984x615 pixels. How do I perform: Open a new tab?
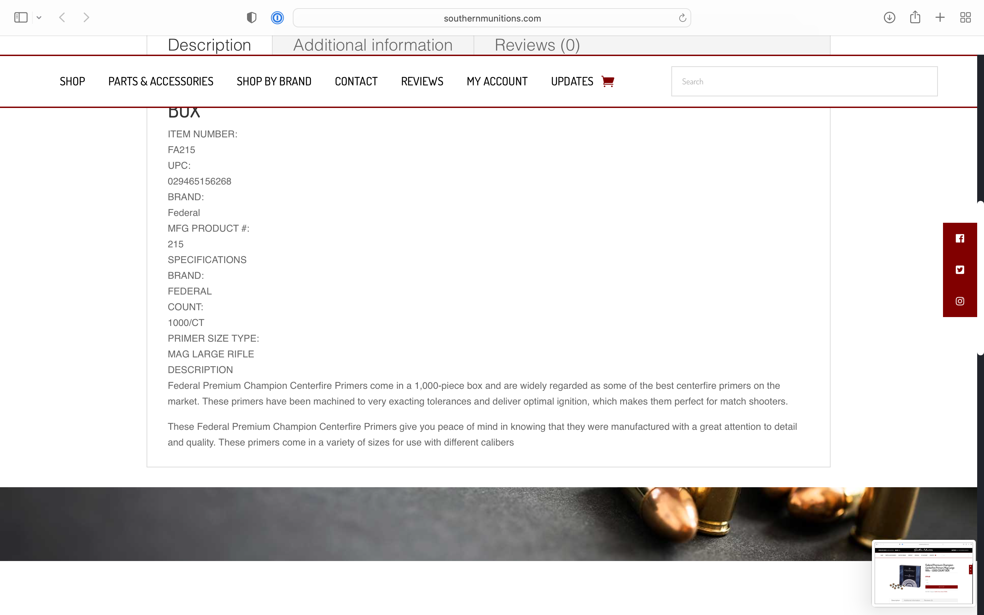(940, 17)
